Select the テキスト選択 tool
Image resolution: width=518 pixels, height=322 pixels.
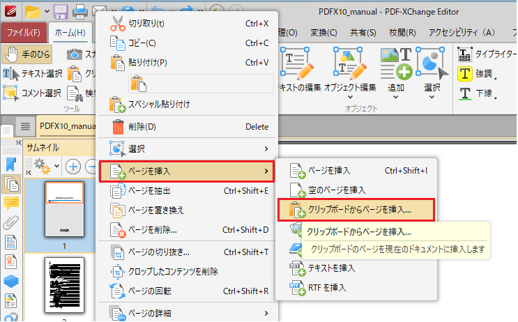pos(33,74)
